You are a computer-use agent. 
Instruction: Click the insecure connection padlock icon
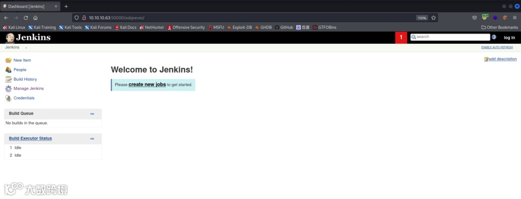(84, 18)
